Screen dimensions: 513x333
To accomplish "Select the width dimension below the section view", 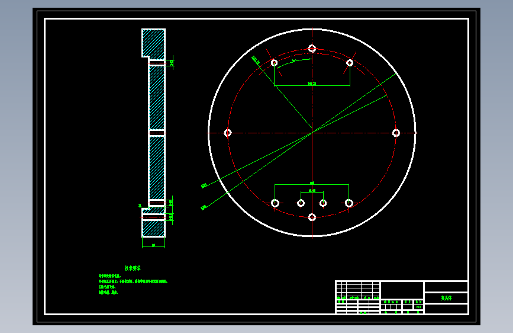I will point(153,245).
